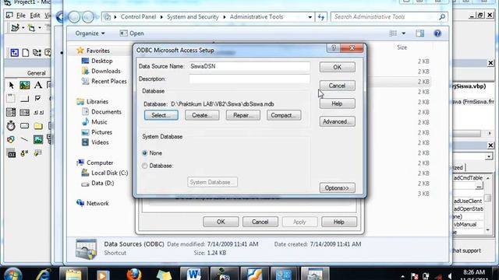Image resolution: width=499 pixels, height=280 pixels.
Task: Click the Advanced... button
Action: (x=338, y=121)
